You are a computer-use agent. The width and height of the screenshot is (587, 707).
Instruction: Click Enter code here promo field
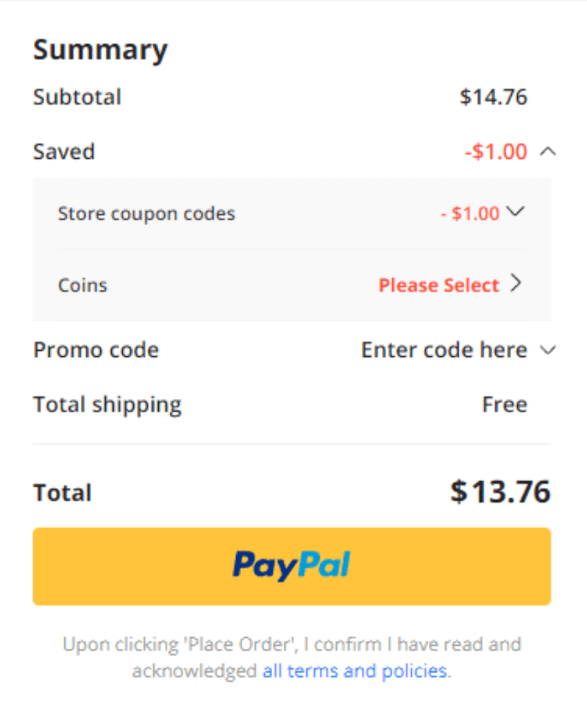[444, 350]
